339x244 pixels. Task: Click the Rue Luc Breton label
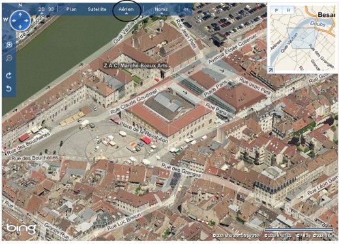tap(124, 222)
